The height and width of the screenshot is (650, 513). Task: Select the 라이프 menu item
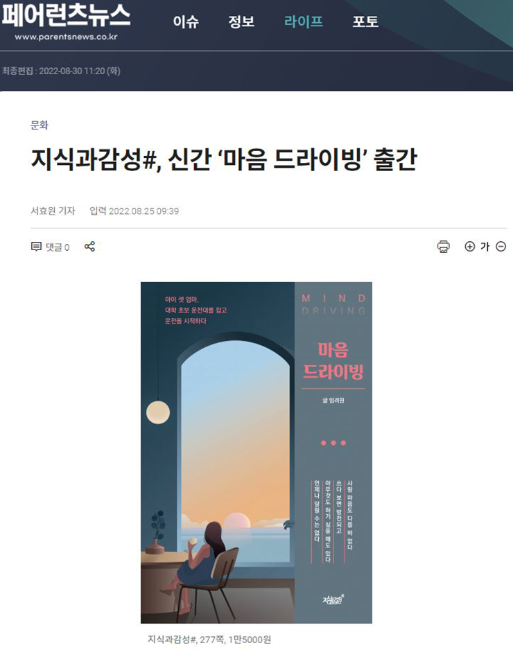(304, 21)
